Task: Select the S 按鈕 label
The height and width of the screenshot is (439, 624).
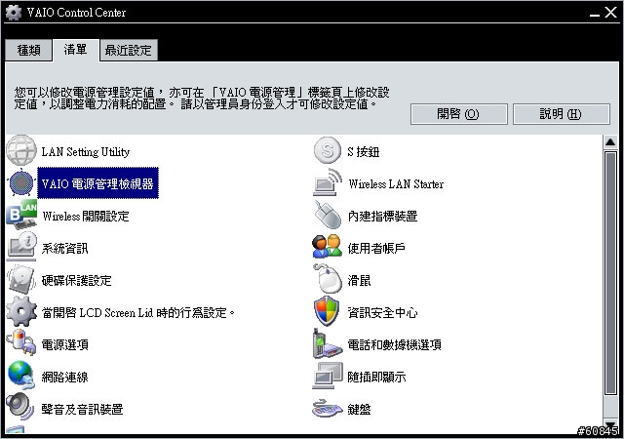Action: [364, 152]
